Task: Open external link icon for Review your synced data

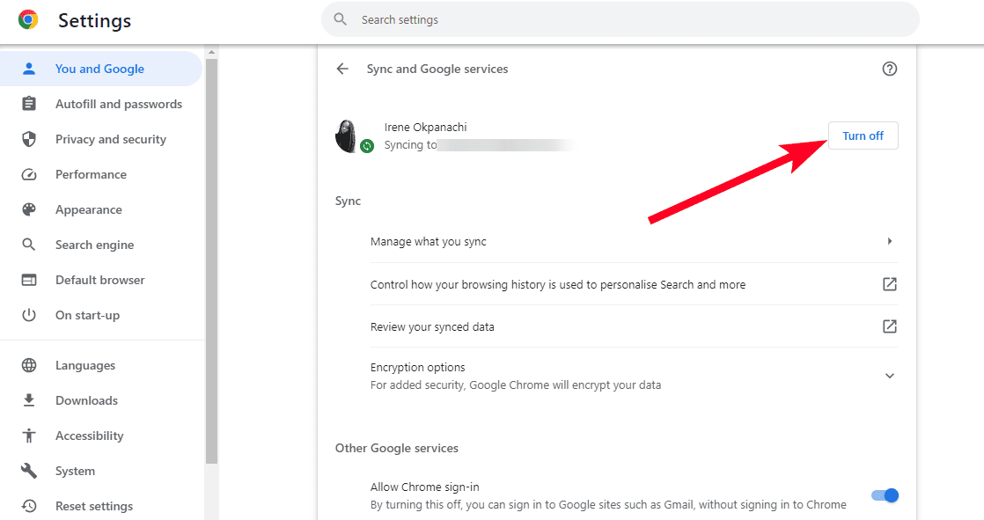Action: pos(889,326)
